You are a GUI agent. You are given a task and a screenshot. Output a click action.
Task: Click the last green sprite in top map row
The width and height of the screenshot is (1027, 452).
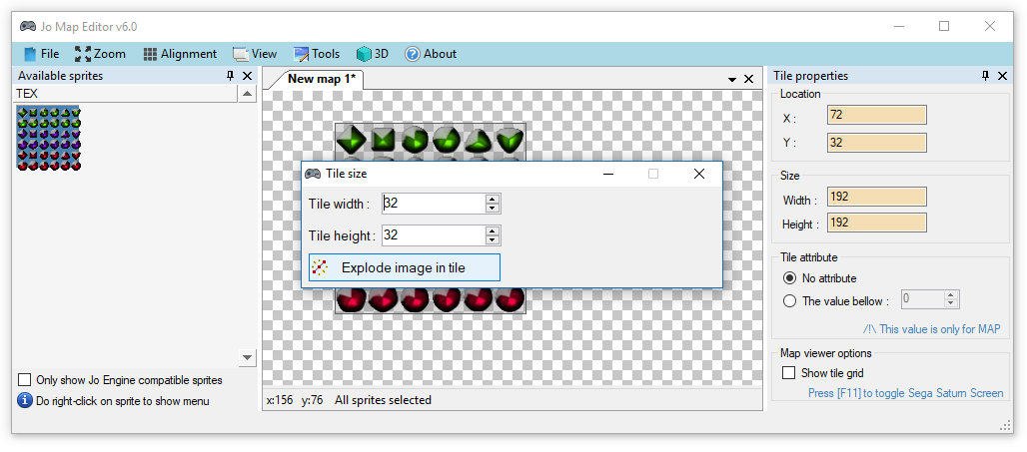(510, 140)
